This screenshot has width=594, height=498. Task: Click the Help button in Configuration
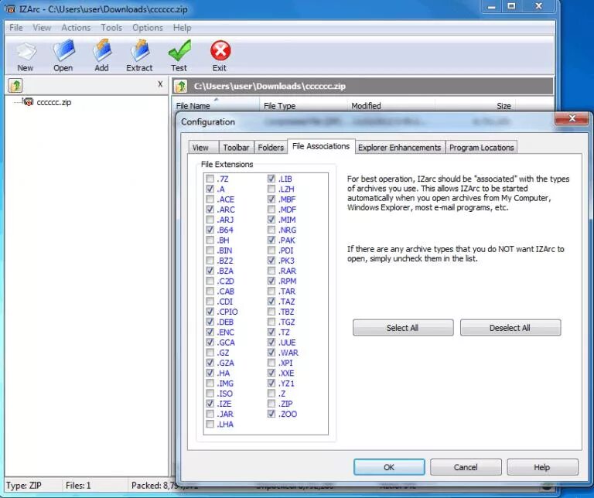point(542,467)
